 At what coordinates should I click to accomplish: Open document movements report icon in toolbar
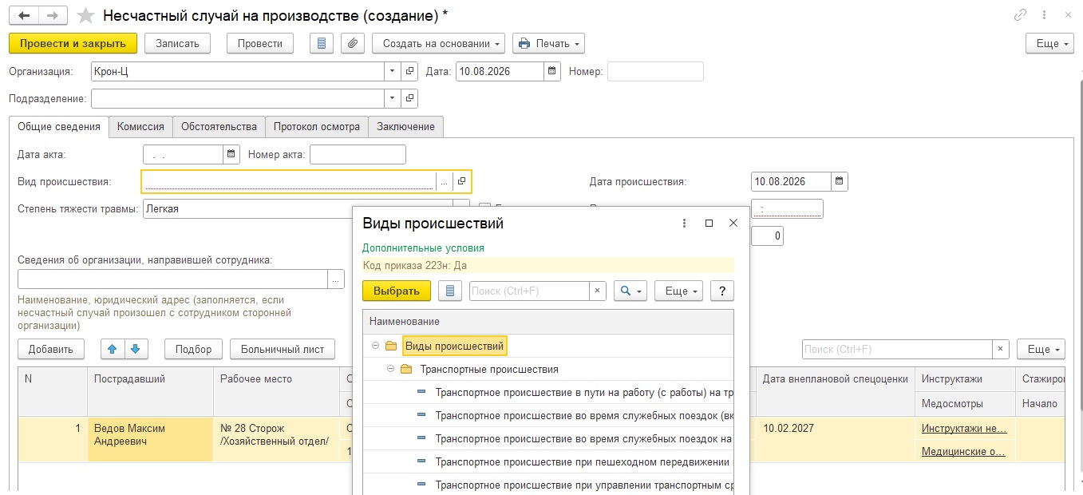click(x=322, y=43)
